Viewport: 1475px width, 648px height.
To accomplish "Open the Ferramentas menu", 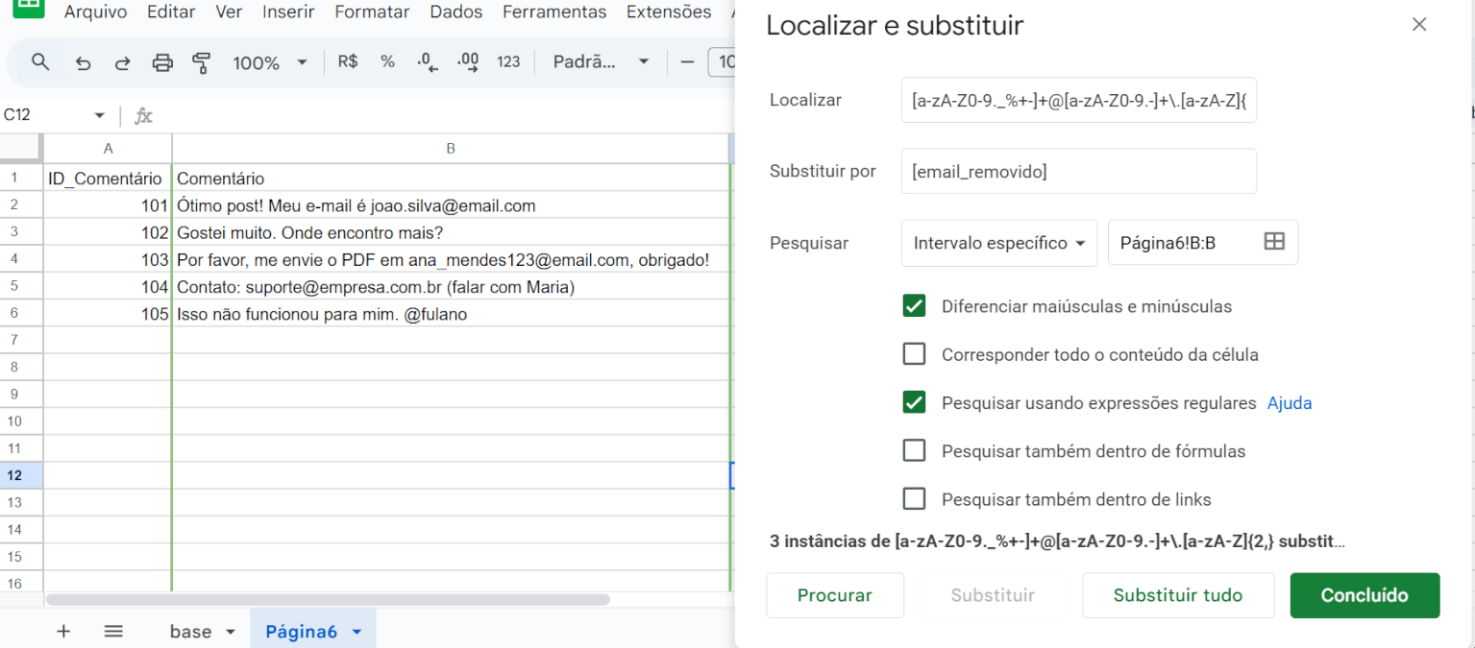I will click(x=554, y=12).
